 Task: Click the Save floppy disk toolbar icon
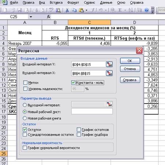[19, 10]
